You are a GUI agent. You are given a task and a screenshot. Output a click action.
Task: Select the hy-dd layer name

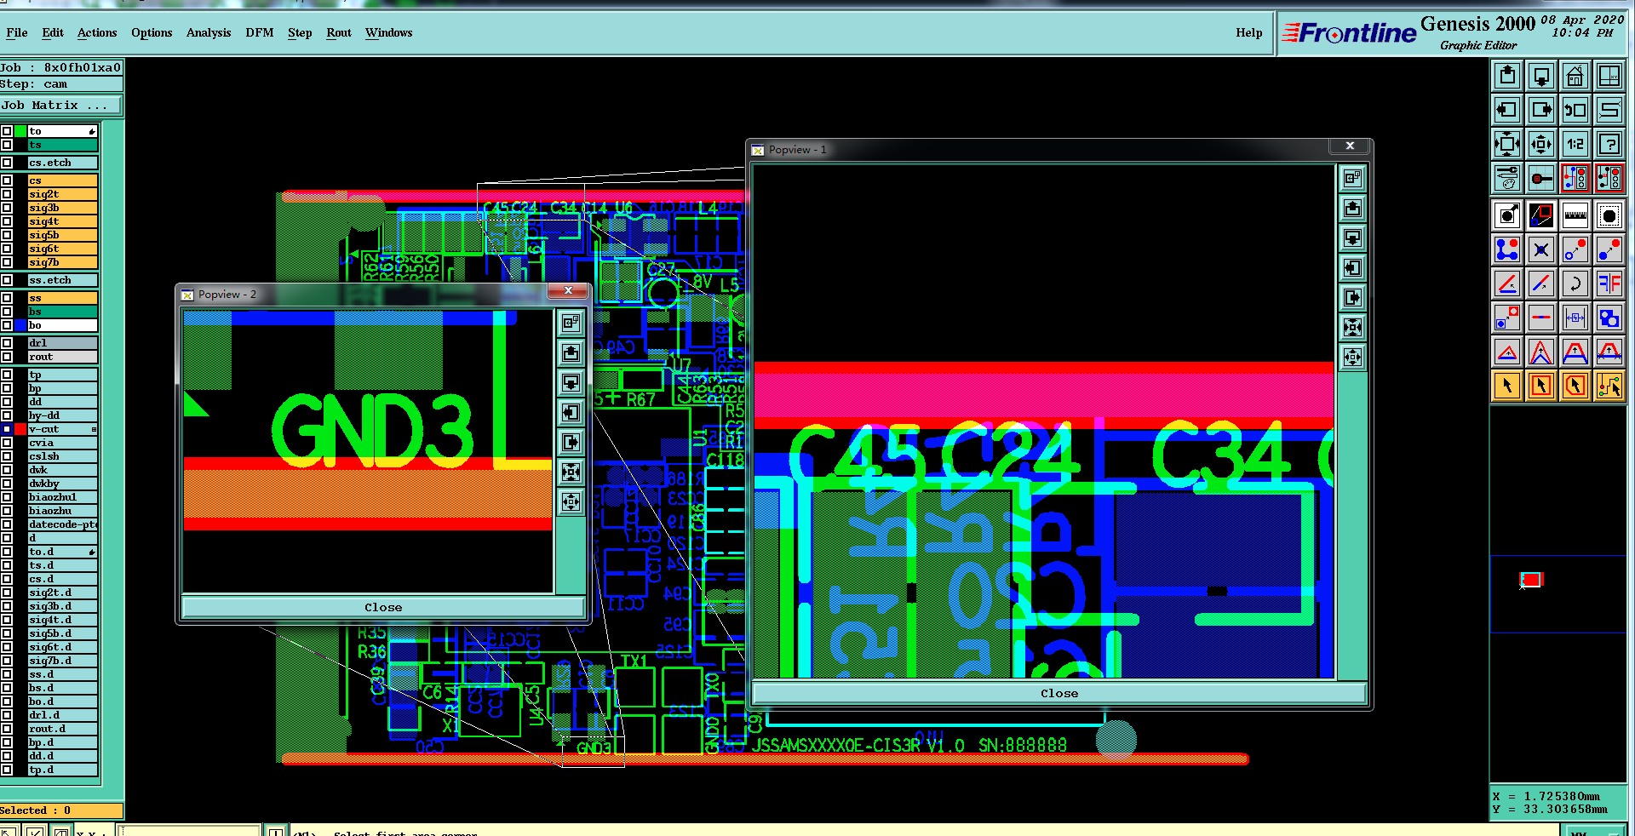[x=62, y=415]
